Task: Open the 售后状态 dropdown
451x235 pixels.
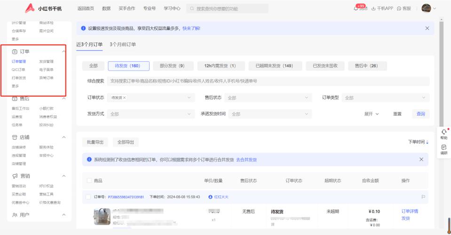Action: coord(268,98)
